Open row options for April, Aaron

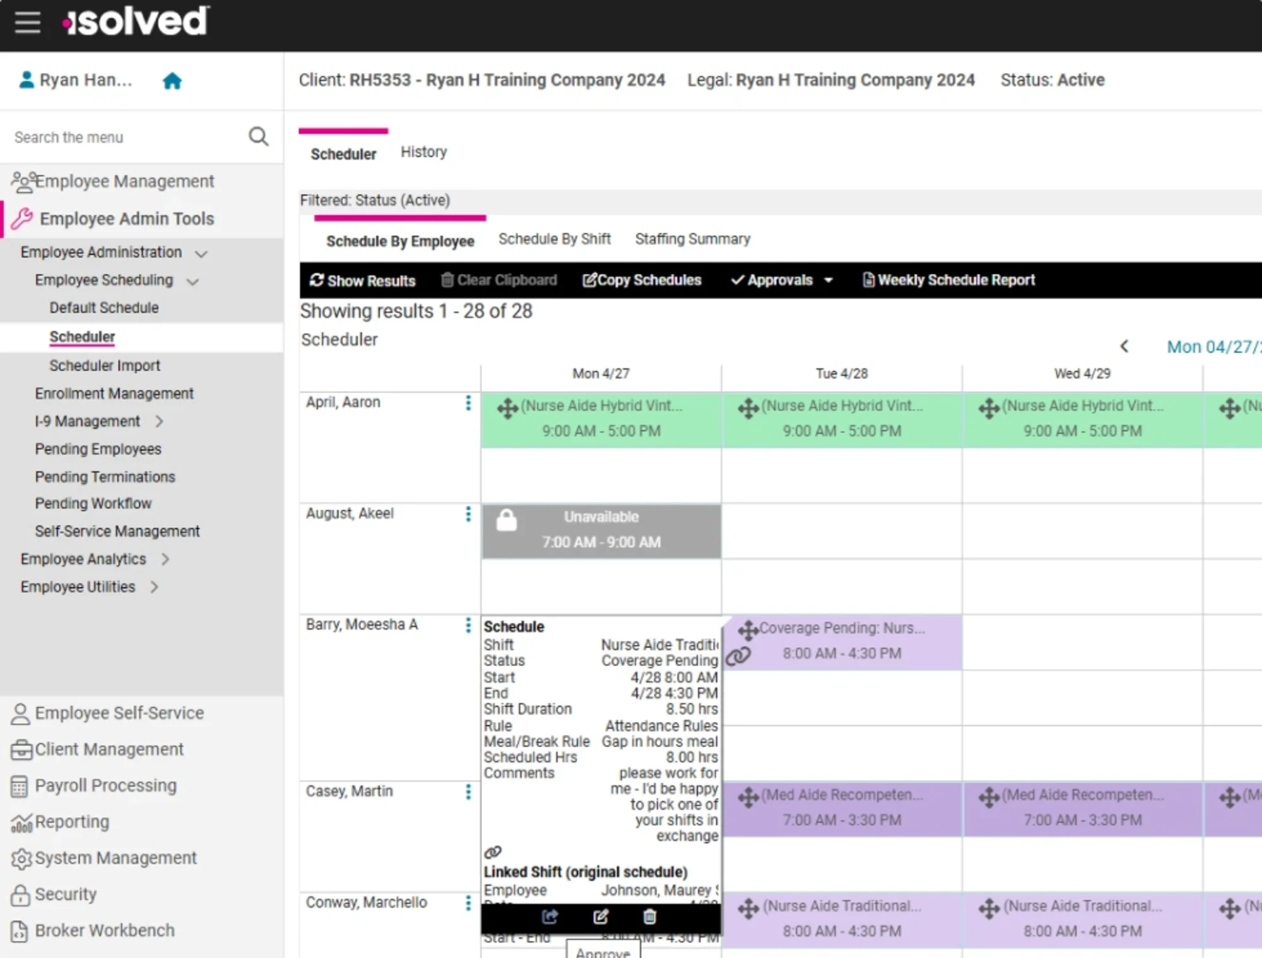pos(468,403)
